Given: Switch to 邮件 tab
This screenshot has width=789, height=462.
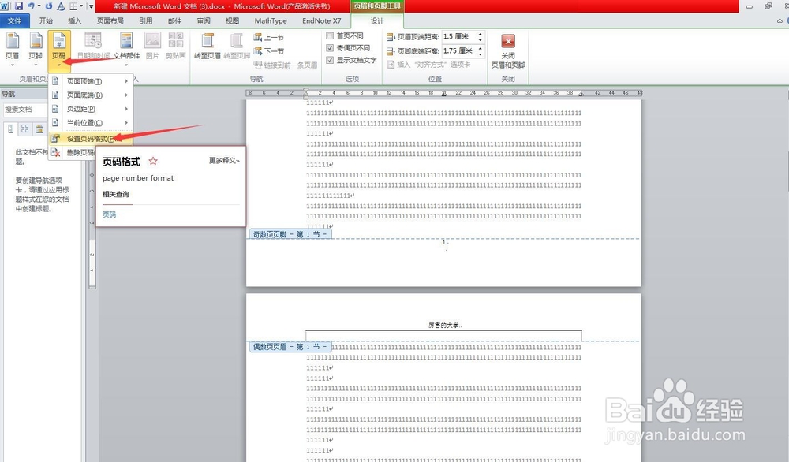Looking at the screenshot, I should click(x=174, y=20).
